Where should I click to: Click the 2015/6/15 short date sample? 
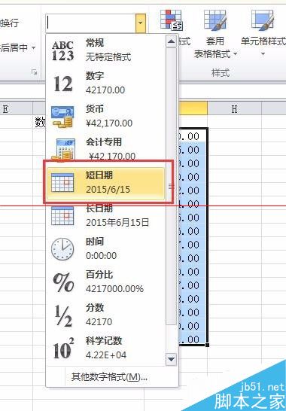[108, 189]
